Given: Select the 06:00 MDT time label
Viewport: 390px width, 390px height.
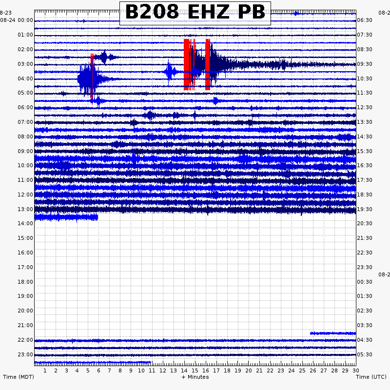Looking at the screenshot, I should click(x=25, y=107).
